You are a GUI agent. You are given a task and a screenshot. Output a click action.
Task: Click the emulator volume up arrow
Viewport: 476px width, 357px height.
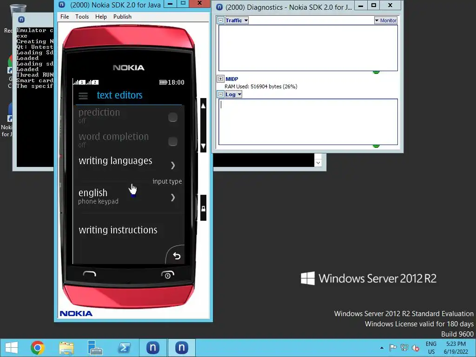click(x=203, y=106)
